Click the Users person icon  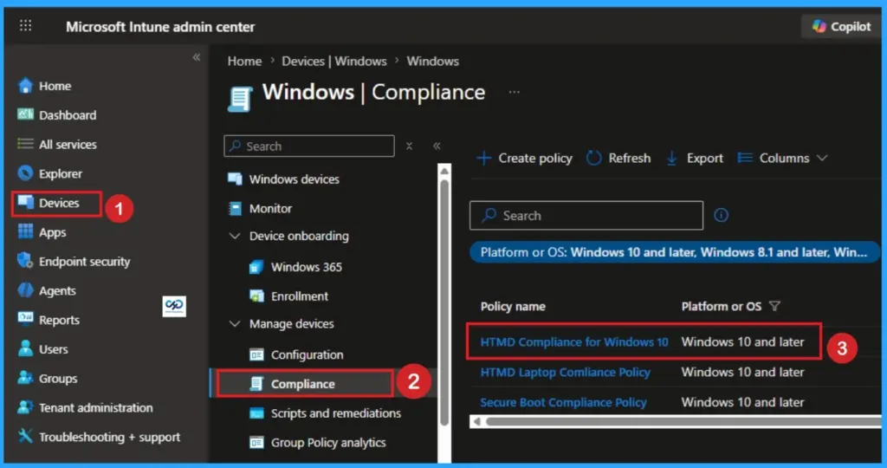[x=25, y=348]
